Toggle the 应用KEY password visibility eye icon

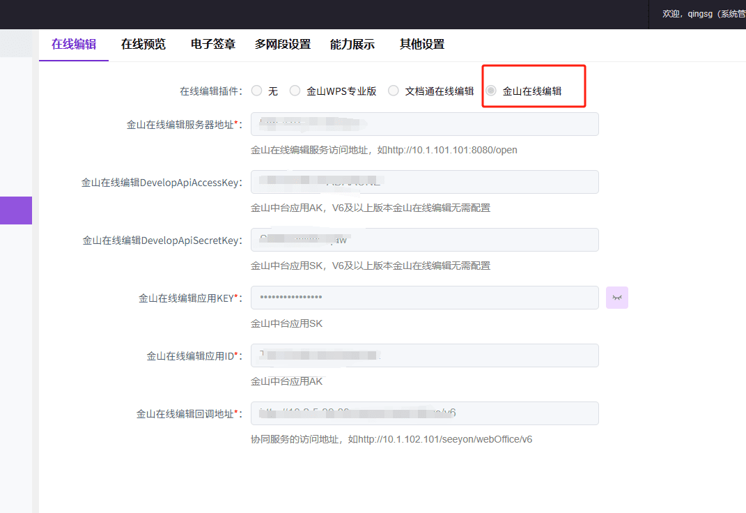click(617, 298)
